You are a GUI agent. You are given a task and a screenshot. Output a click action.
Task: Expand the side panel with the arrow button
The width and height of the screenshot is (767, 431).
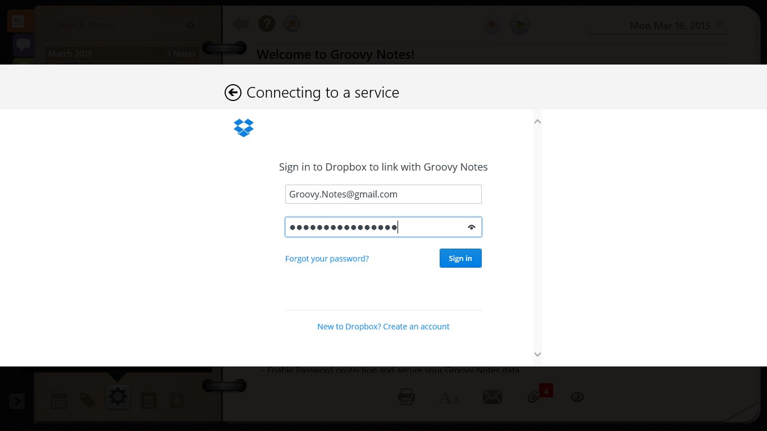pyautogui.click(x=17, y=401)
